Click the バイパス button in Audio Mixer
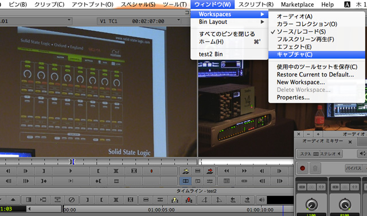 353,168
